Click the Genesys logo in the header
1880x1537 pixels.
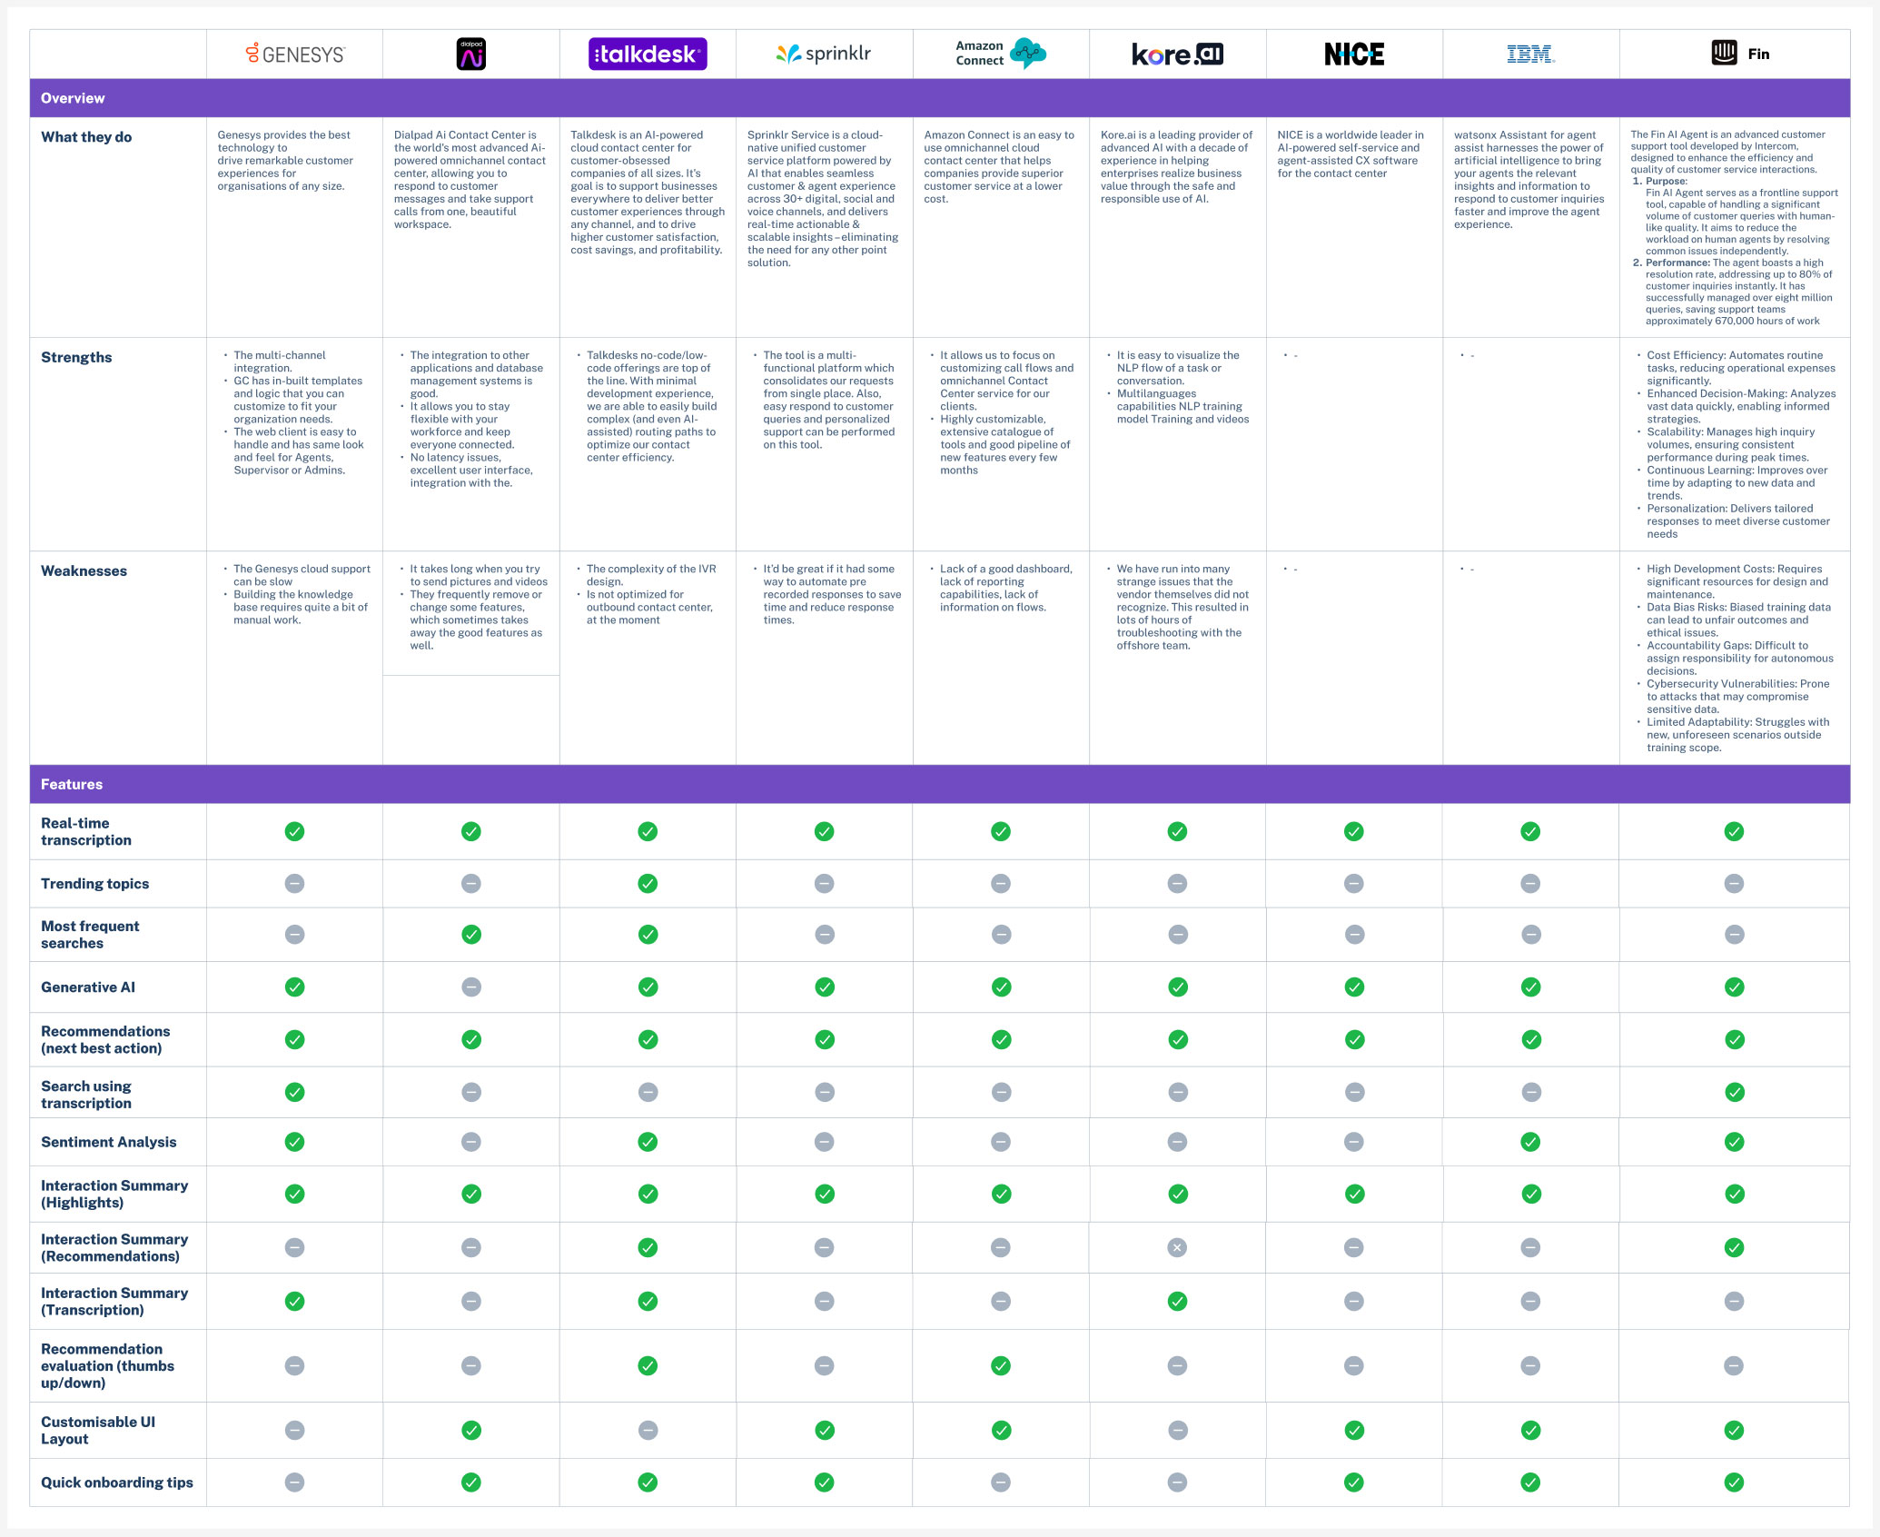293,54
